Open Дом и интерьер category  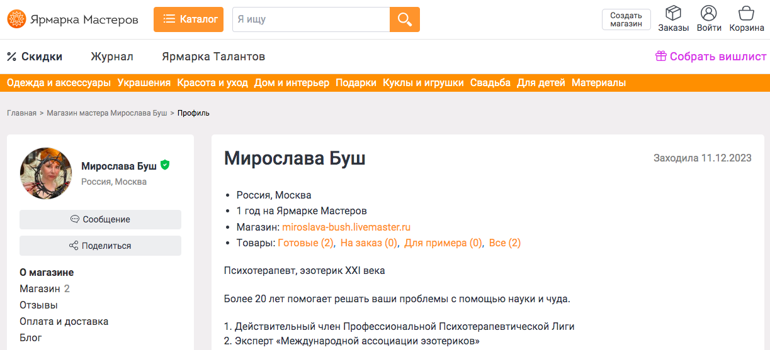coord(292,83)
